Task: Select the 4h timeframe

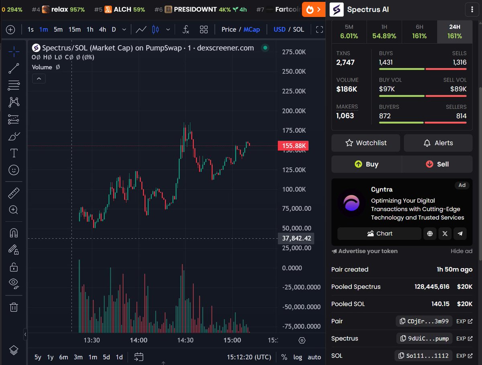Action: click(102, 29)
